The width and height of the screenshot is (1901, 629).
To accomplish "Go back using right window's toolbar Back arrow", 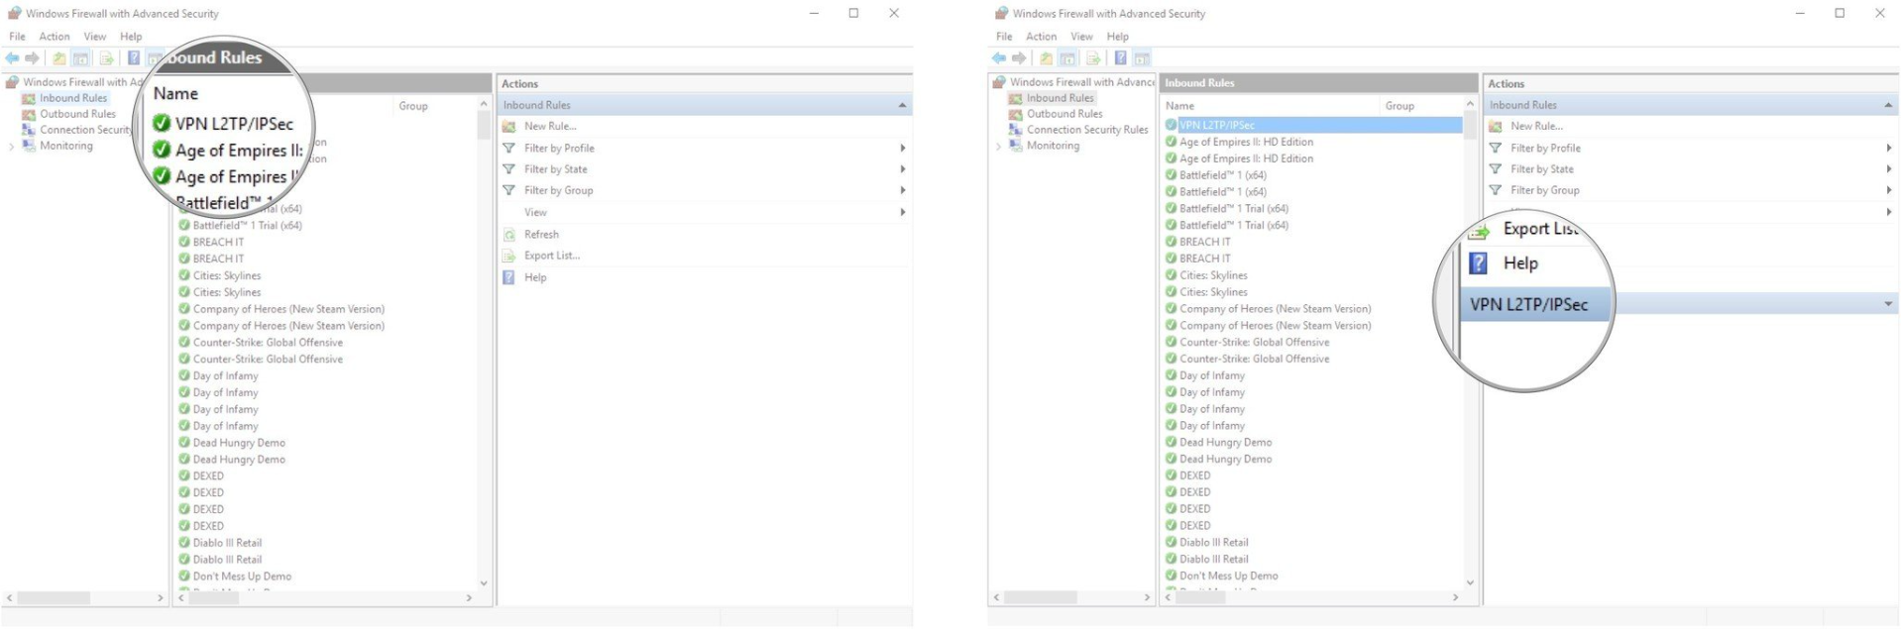I will 999,58.
